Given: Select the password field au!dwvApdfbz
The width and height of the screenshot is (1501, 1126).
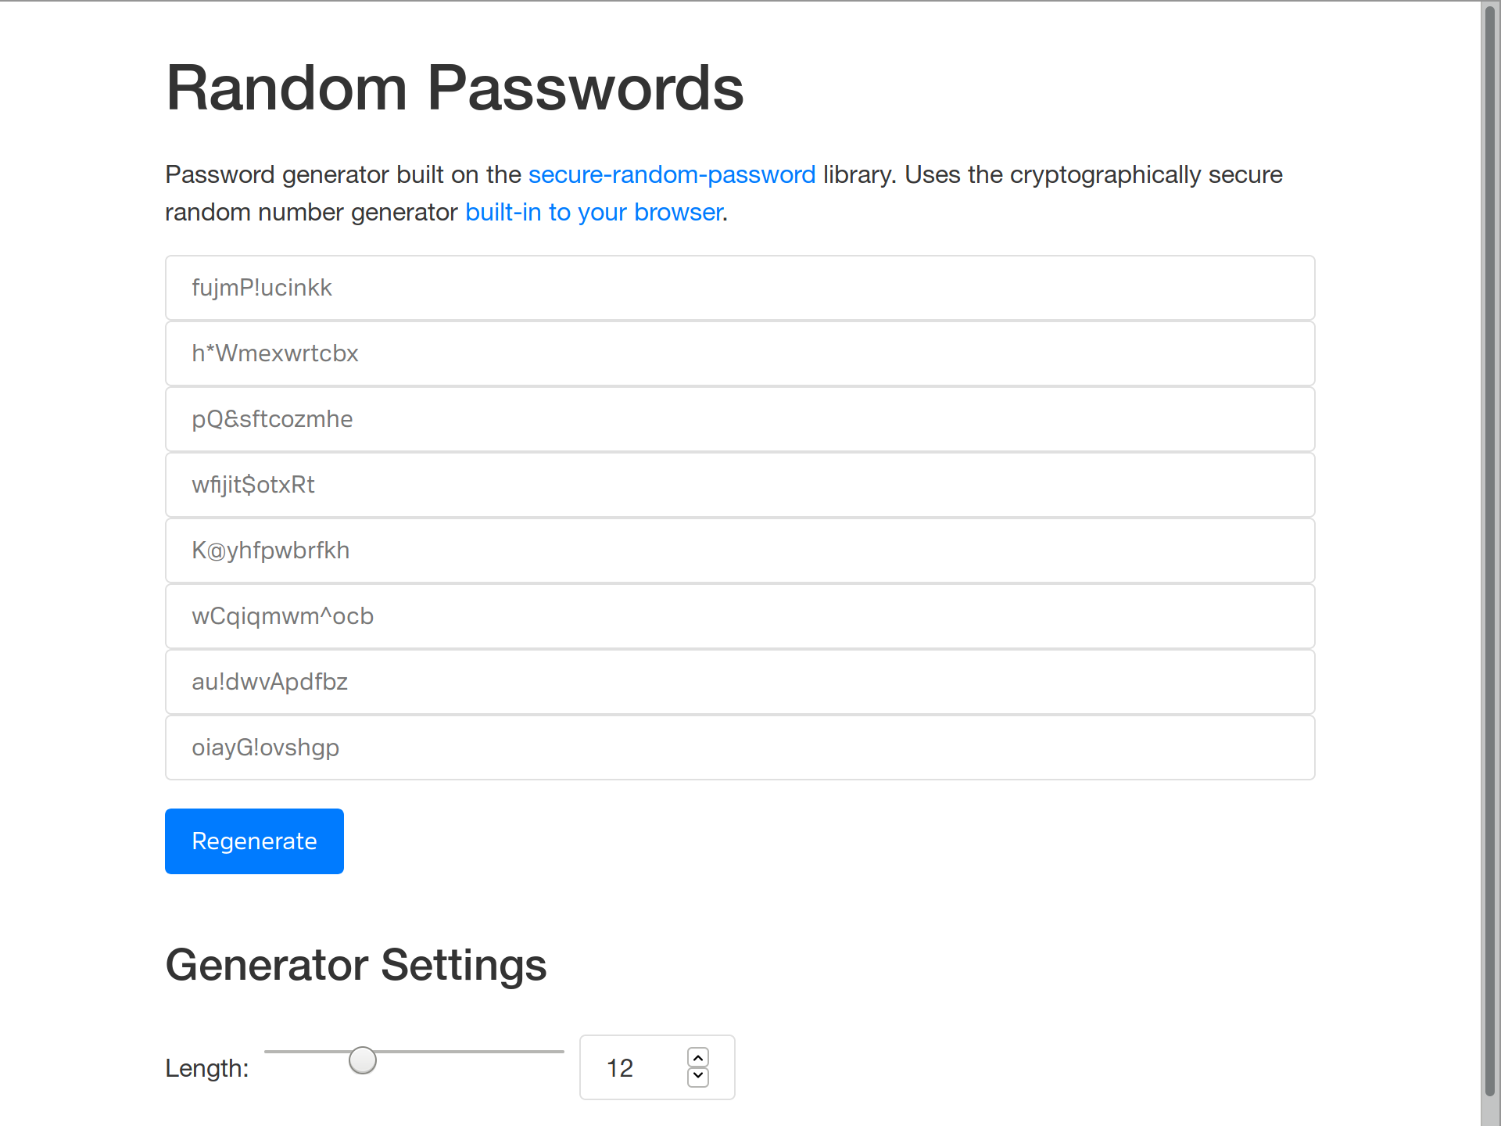Looking at the screenshot, I should click(740, 682).
